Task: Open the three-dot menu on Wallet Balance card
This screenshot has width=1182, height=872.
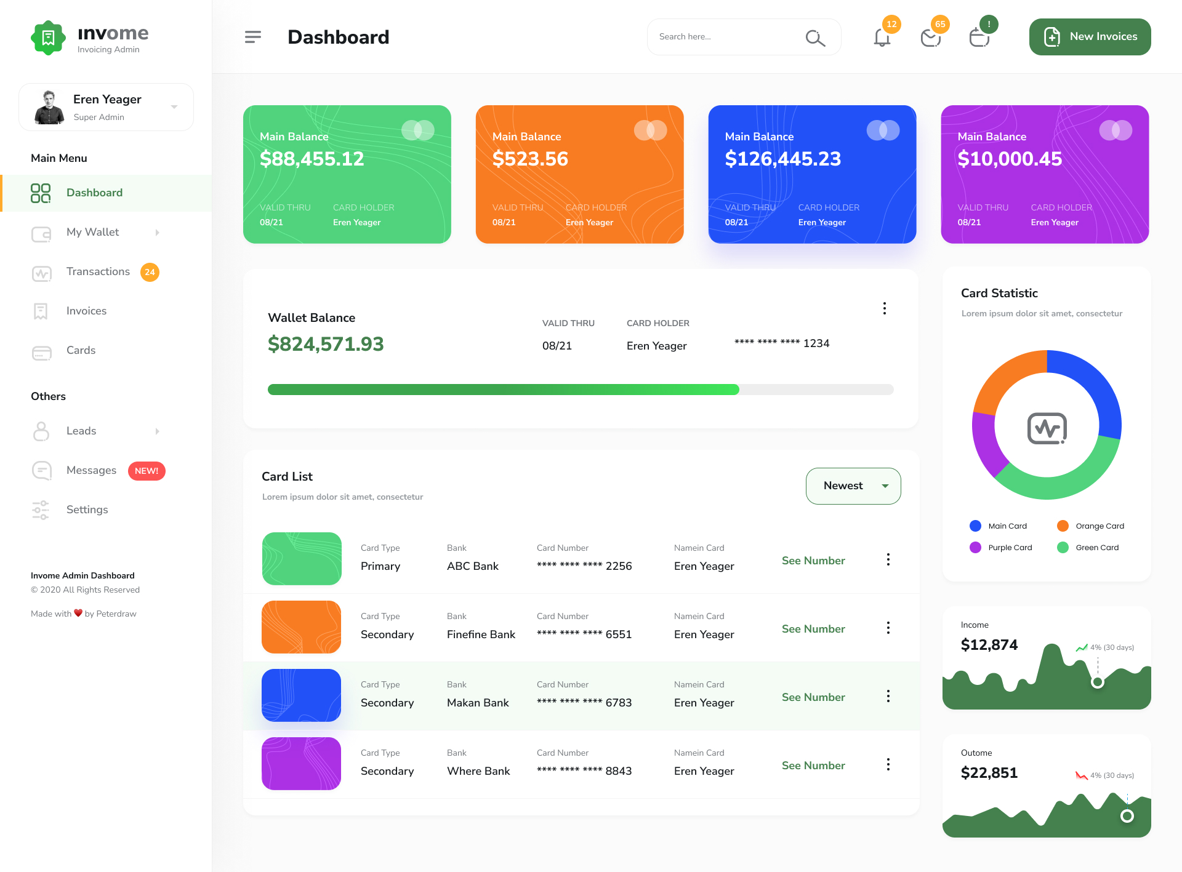Action: pos(885,308)
